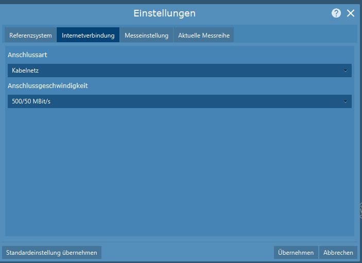The width and height of the screenshot is (362, 263).
Task: Switch to the Referenzsystem tab
Action: click(x=30, y=36)
